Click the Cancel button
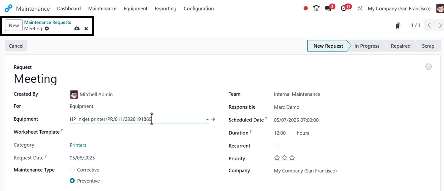This screenshot has width=444, height=191. tap(16, 46)
